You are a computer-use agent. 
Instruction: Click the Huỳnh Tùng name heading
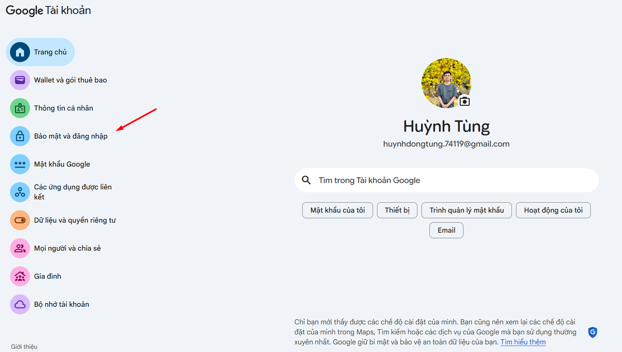click(x=446, y=127)
